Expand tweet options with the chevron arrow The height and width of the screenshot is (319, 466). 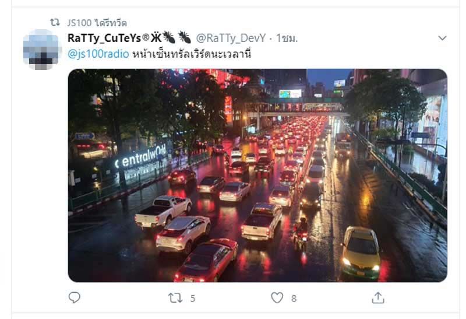pos(442,38)
